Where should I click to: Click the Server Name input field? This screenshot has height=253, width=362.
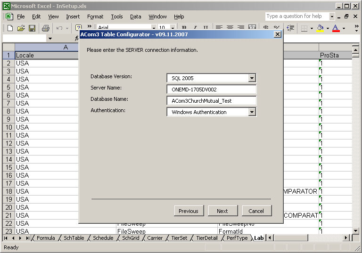(x=211, y=90)
